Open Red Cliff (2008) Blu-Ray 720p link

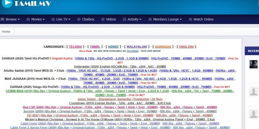click(90, 107)
